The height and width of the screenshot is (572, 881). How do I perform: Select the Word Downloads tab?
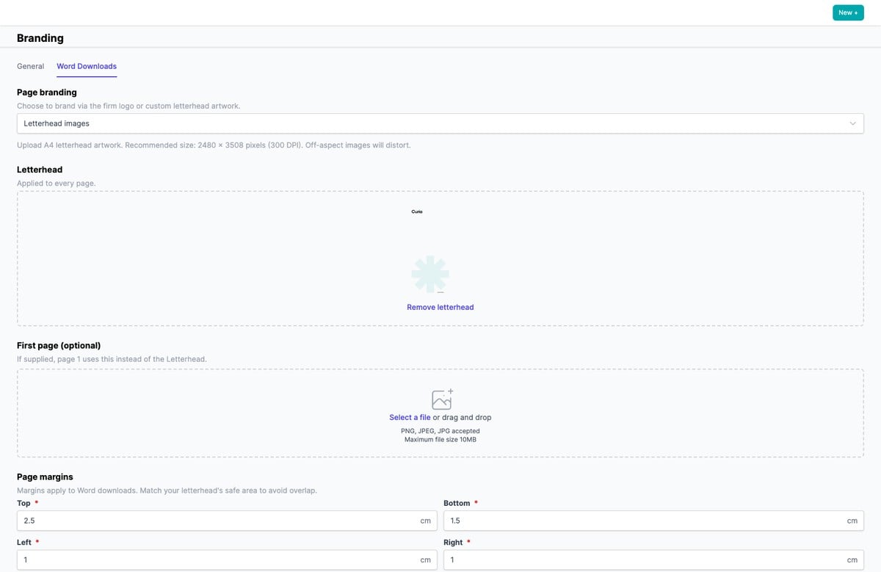87,66
